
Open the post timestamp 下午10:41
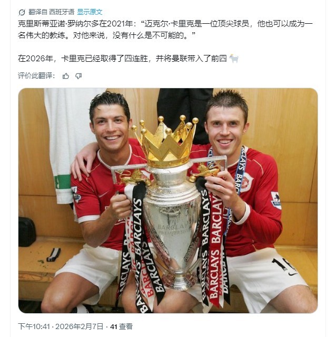(34, 326)
